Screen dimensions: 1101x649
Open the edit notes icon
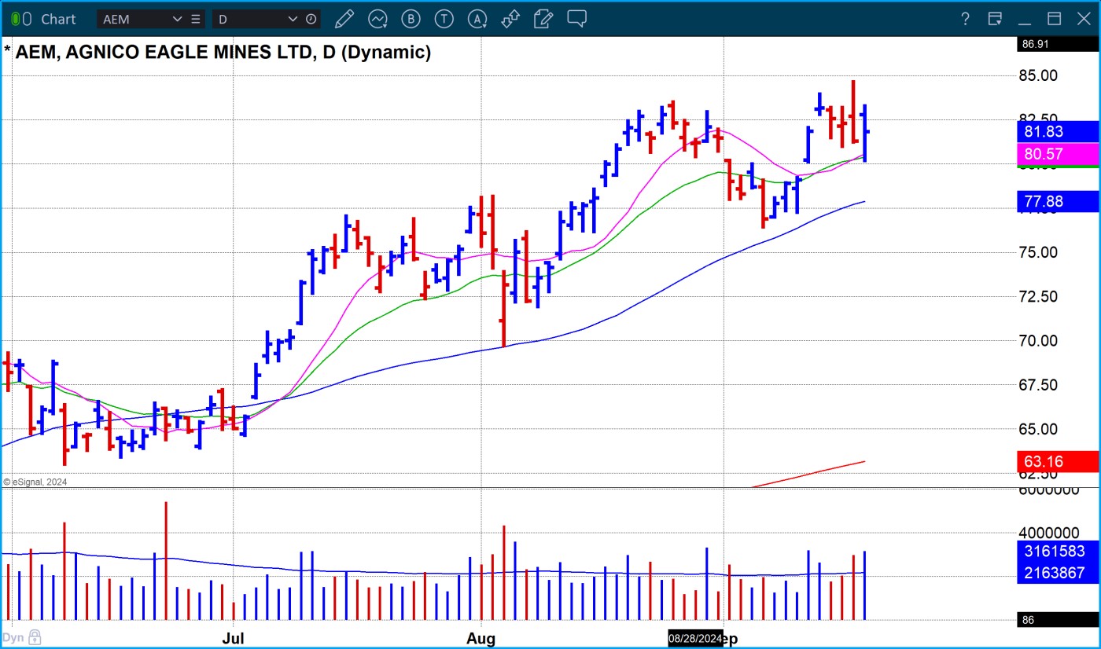[x=543, y=19]
